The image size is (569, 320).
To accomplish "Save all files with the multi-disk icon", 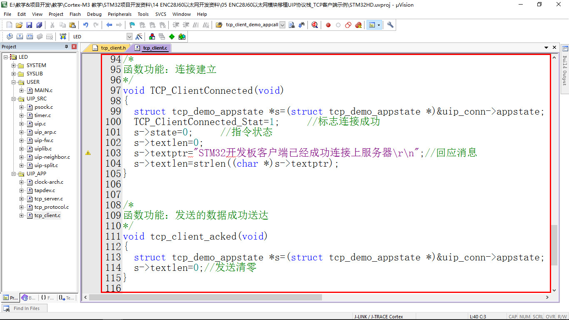I will click(x=39, y=25).
